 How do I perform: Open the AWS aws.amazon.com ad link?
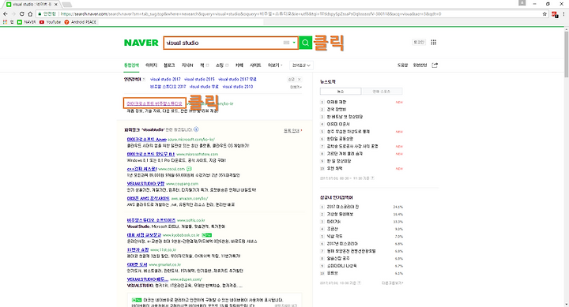(148, 199)
